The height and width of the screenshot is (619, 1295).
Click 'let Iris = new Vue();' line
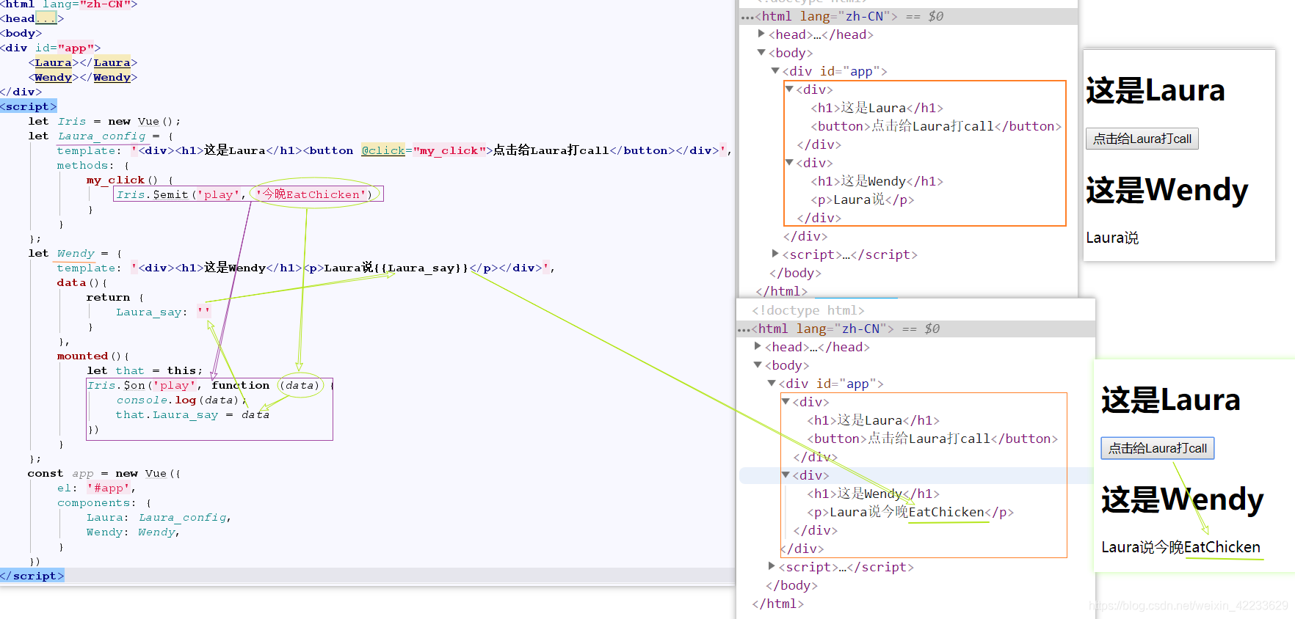coord(104,121)
